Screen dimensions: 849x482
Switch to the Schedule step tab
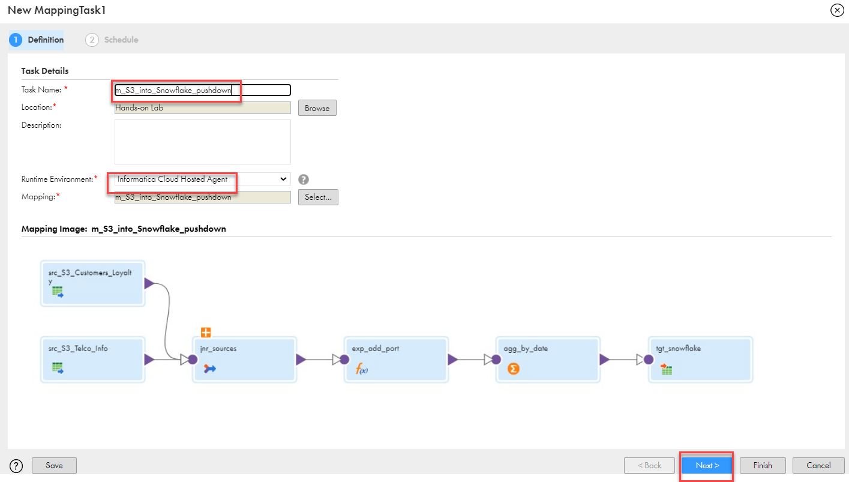112,40
